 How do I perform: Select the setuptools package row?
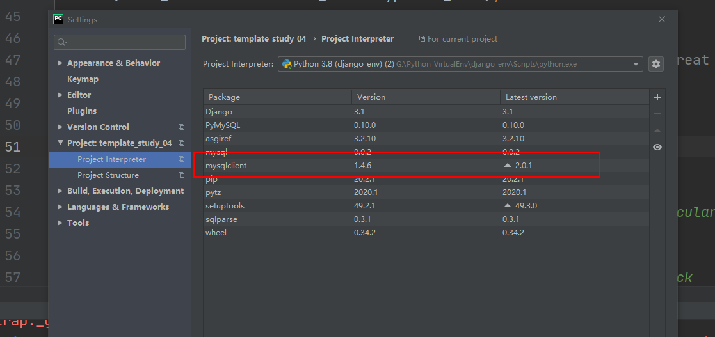(x=426, y=206)
